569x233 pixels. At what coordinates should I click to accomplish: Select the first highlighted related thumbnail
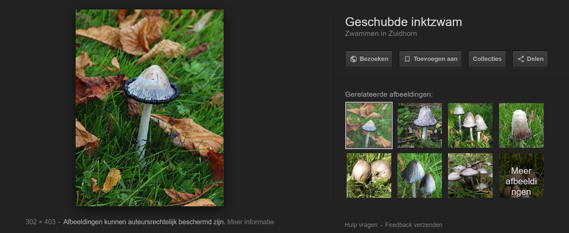coord(369,125)
